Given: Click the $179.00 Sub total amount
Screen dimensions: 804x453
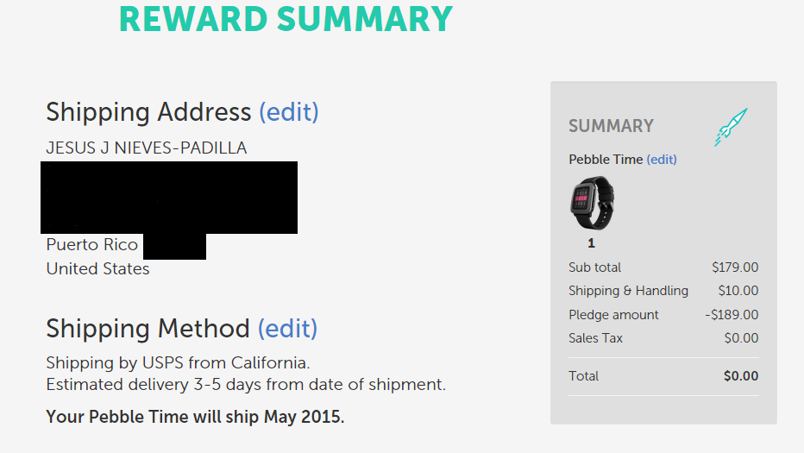Looking at the screenshot, I should [735, 267].
